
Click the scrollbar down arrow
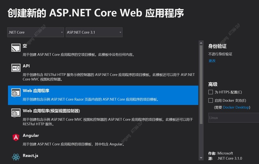[201, 158]
